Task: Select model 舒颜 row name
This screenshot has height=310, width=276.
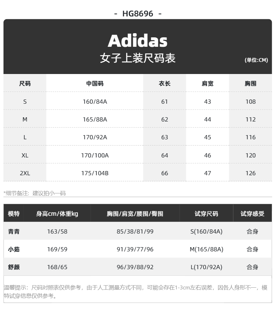Action: point(14,267)
